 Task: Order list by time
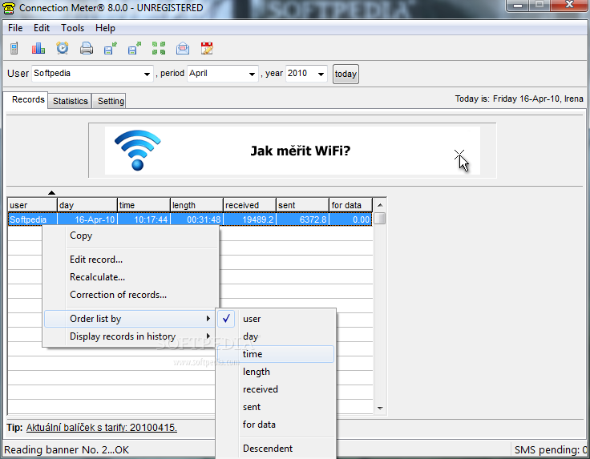point(276,354)
